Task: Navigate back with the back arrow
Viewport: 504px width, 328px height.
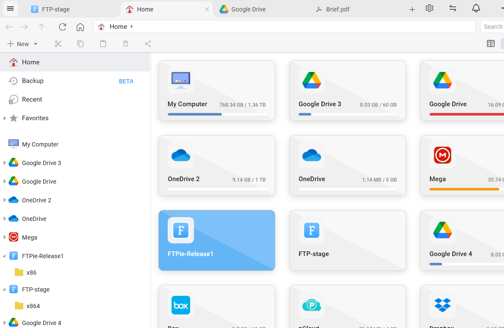Action: (8, 27)
